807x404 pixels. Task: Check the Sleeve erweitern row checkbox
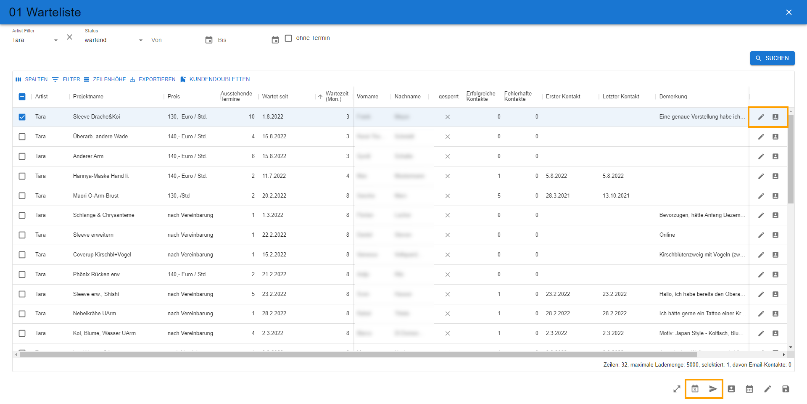[x=22, y=235]
